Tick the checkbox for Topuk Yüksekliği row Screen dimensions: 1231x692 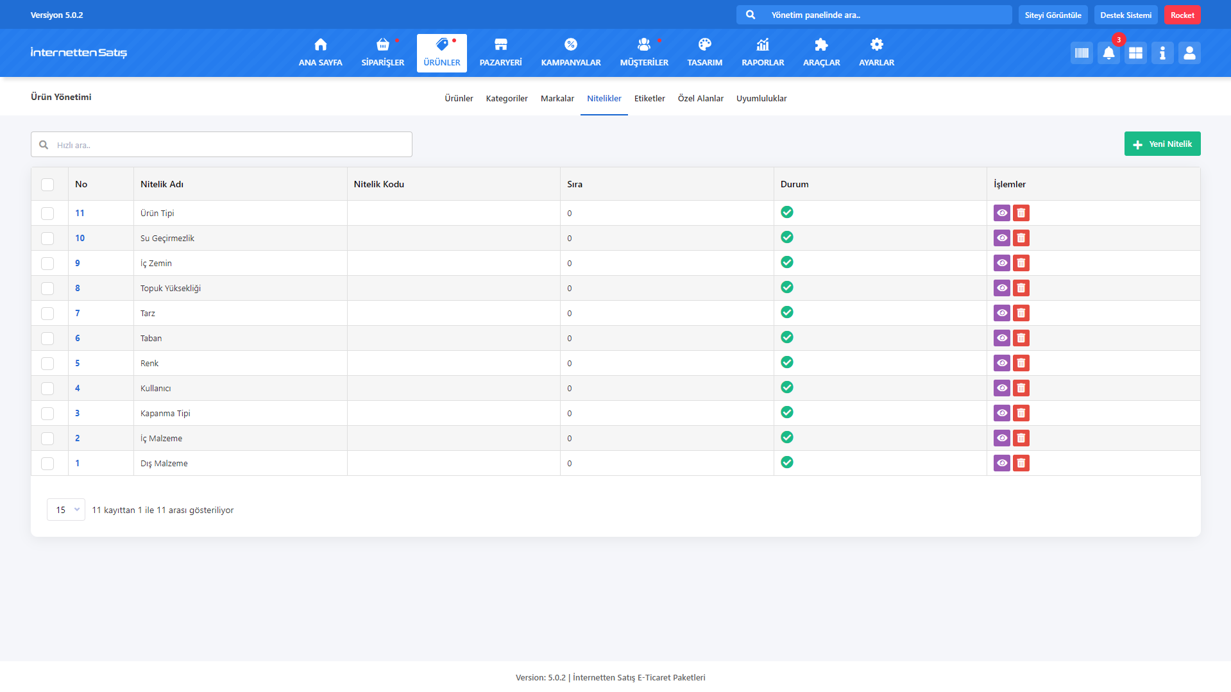click(x=47, y=289)
